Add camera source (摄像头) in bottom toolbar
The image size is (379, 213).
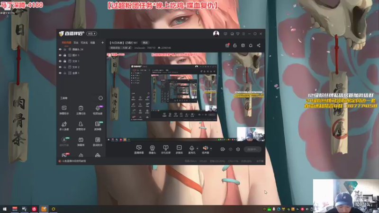click(152, 150)
